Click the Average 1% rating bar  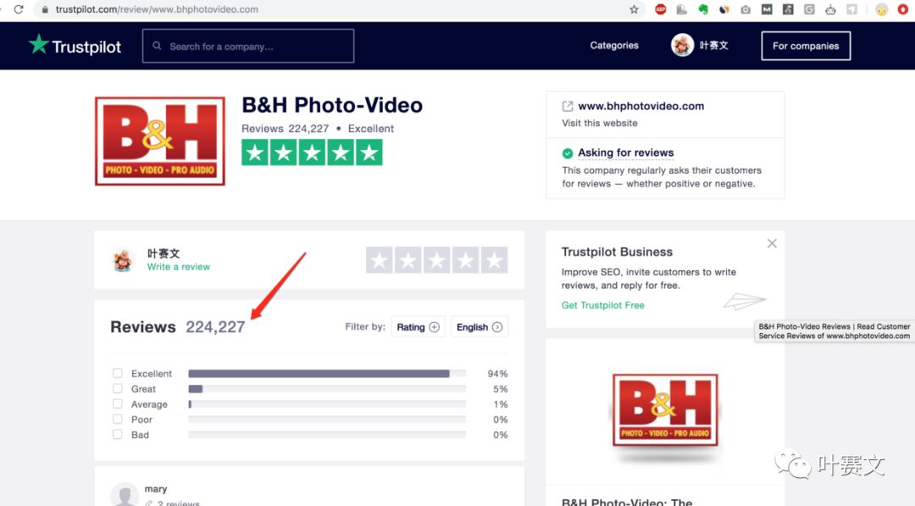327,403
